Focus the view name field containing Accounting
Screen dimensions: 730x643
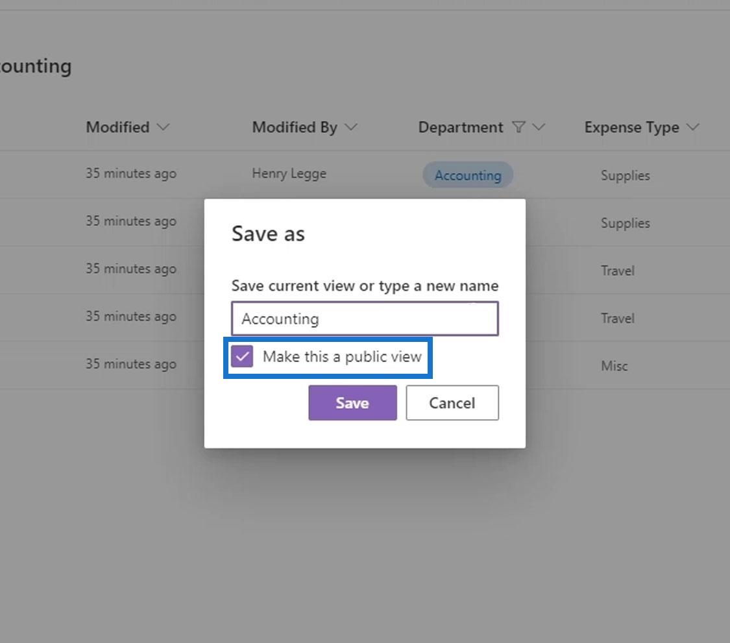coord(365,319)
